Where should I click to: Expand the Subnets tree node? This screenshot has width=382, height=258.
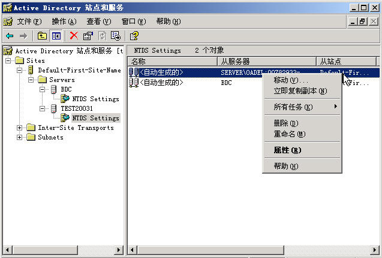[x=20, y=137]
